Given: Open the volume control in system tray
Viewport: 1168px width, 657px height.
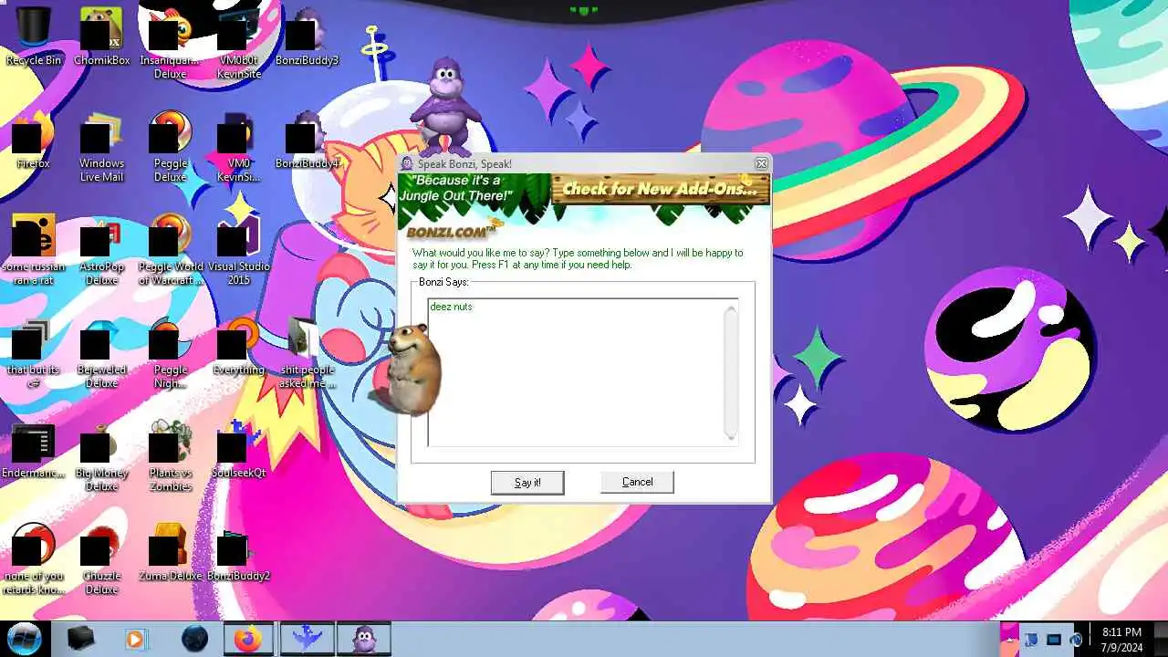Looking at the screenshot, I should pyautogui.click(x=1077, y=640).
